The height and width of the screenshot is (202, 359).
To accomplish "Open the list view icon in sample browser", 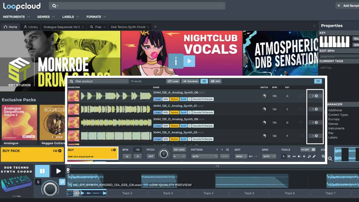I will click(318, 81).
